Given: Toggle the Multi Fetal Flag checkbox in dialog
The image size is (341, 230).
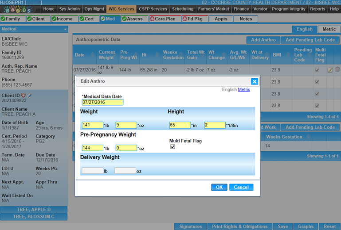Looking at the screenshot, I should pyautogui.click(x=172, y=147).
